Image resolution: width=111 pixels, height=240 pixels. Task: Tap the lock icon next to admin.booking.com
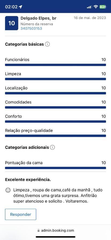tap(38, 230)
